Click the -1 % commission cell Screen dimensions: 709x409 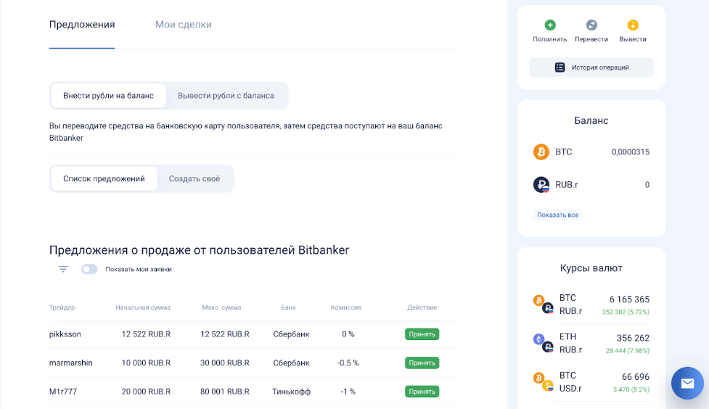coord(348,392)
